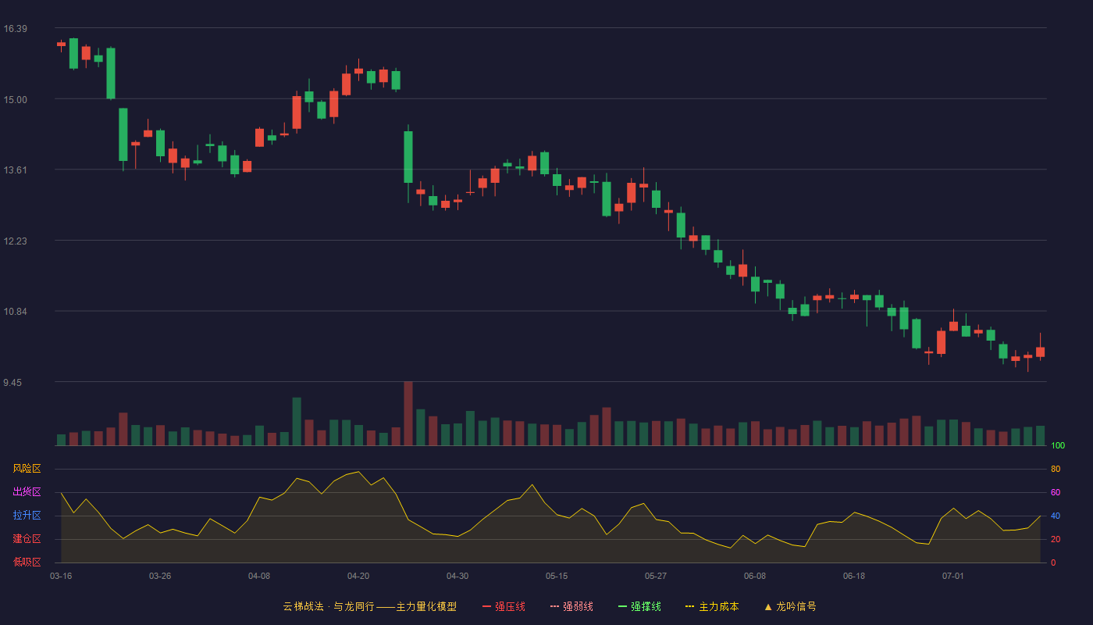Click the 05-27 date label
Screen dimensions: 1093x625
(656, 576)
